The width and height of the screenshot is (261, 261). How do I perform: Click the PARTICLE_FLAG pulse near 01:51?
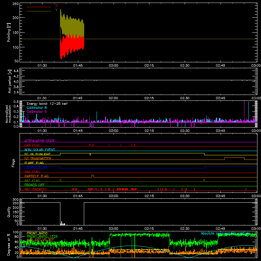tap(93, 176)
